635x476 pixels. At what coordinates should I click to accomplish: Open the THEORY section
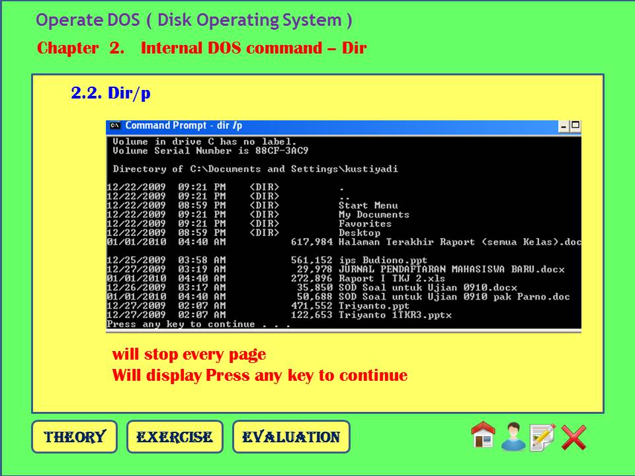pos(74,436)
